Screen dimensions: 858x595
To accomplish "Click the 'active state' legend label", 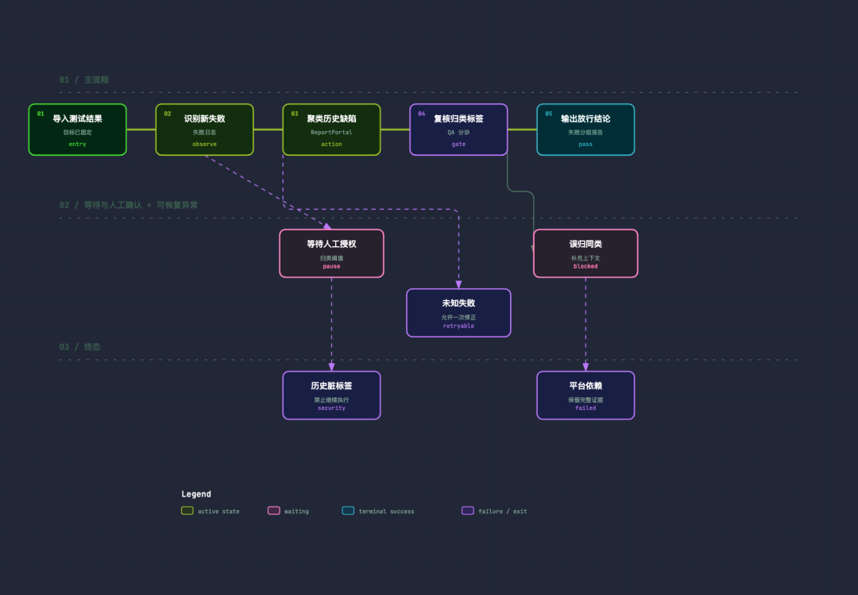I will (218, 512).
